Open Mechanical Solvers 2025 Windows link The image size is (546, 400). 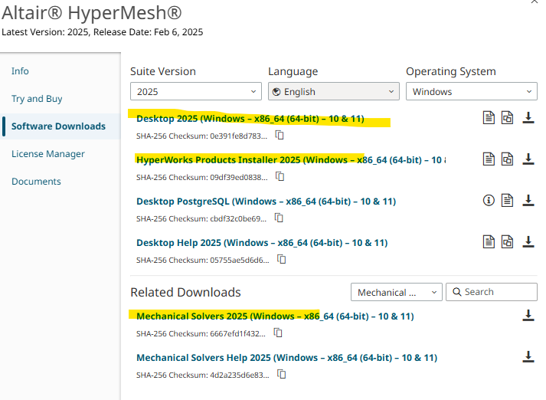275,316
